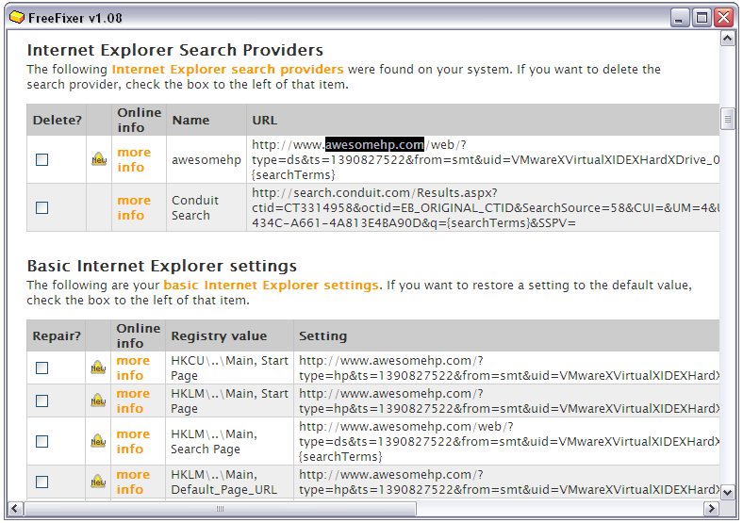Click the New badge icon for HKCU Start Page
Screen dimensions: 743x523
98,368
